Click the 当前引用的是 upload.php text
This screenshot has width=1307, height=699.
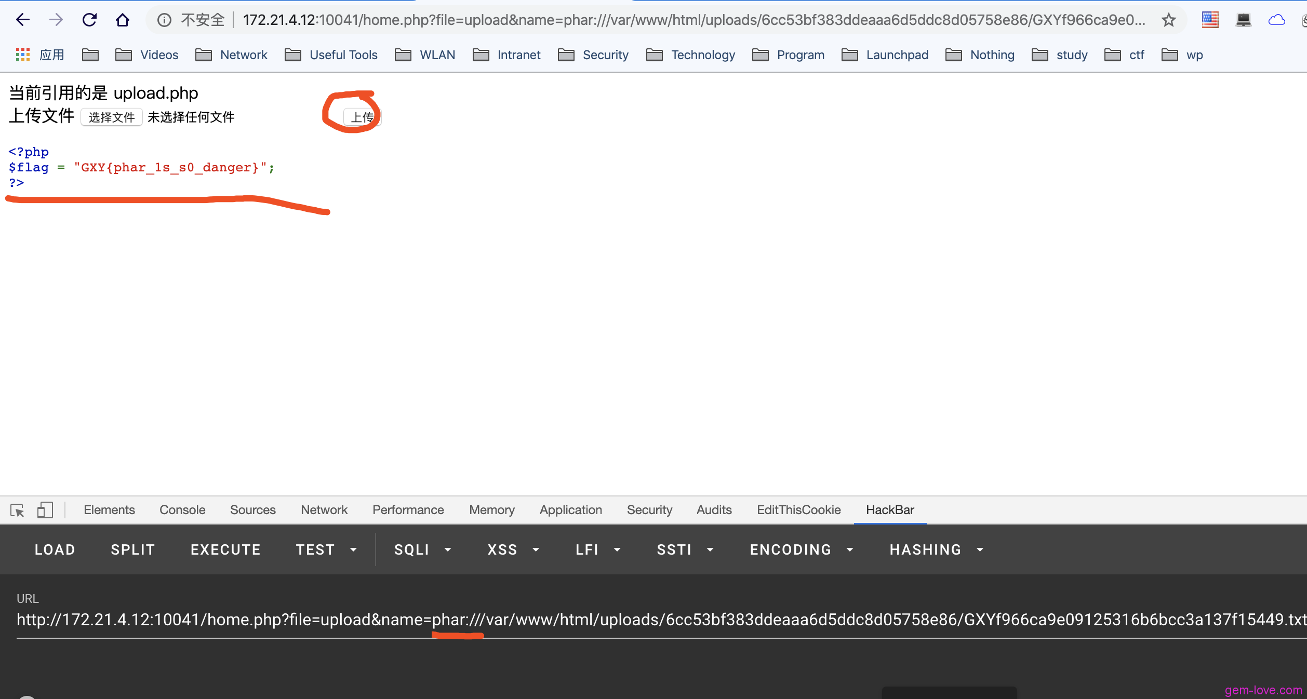point(103,93)
